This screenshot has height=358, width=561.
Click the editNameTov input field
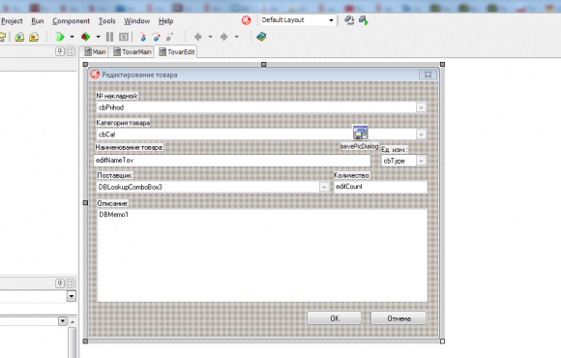point(232,160)
